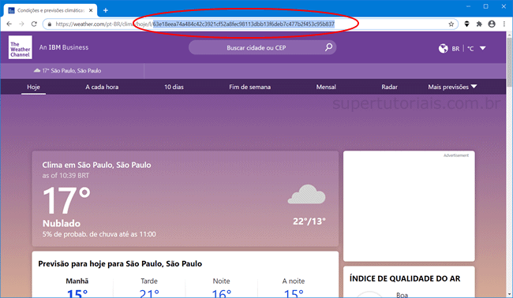This screenshot has height=298, width=513.
Task: Click the Advertisement box
Action: pyautogui.click(x=409, y=206)
